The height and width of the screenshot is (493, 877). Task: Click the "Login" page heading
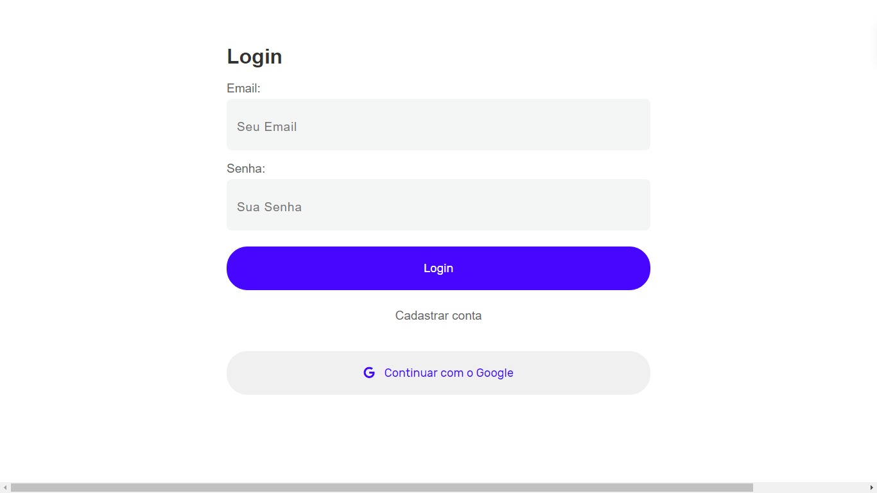coord(254,56)
